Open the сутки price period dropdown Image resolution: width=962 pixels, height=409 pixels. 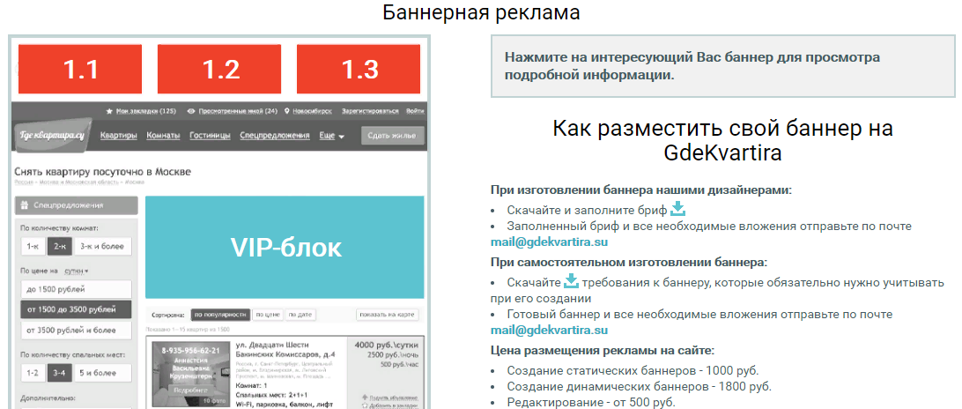76,271
